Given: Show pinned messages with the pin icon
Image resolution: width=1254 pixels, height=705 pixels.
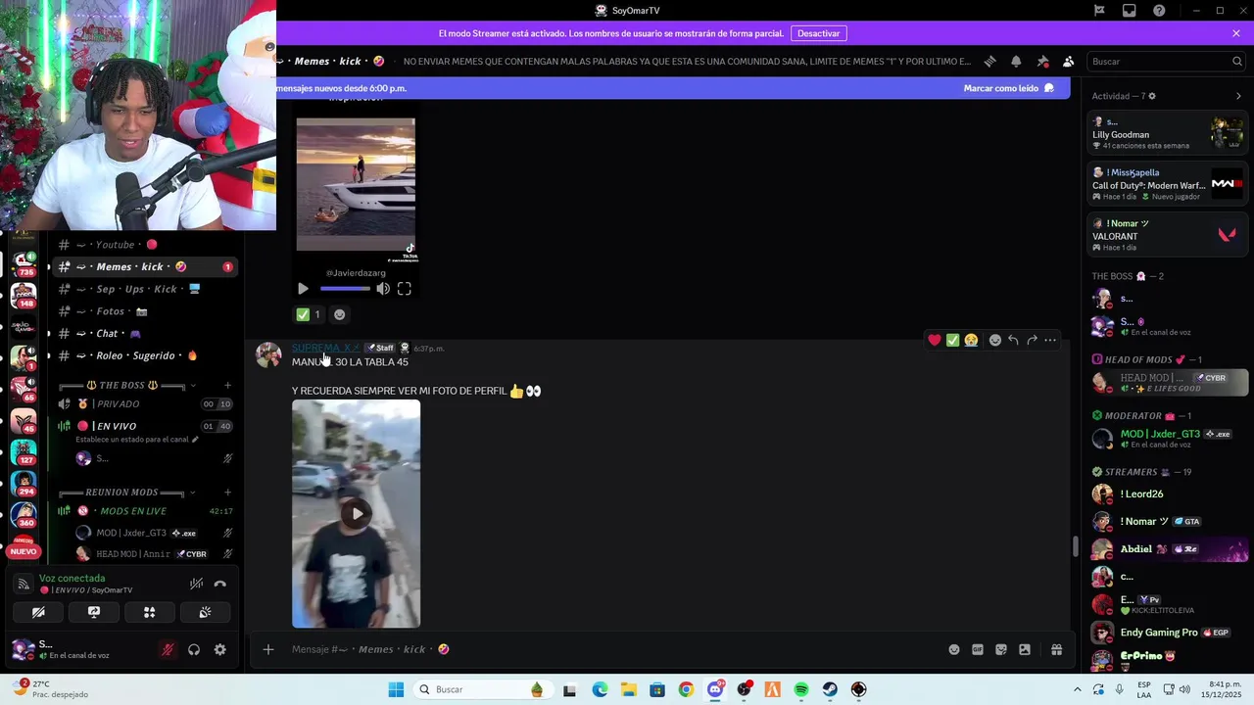Looking at the screenshot, I should click(1042, 61).
